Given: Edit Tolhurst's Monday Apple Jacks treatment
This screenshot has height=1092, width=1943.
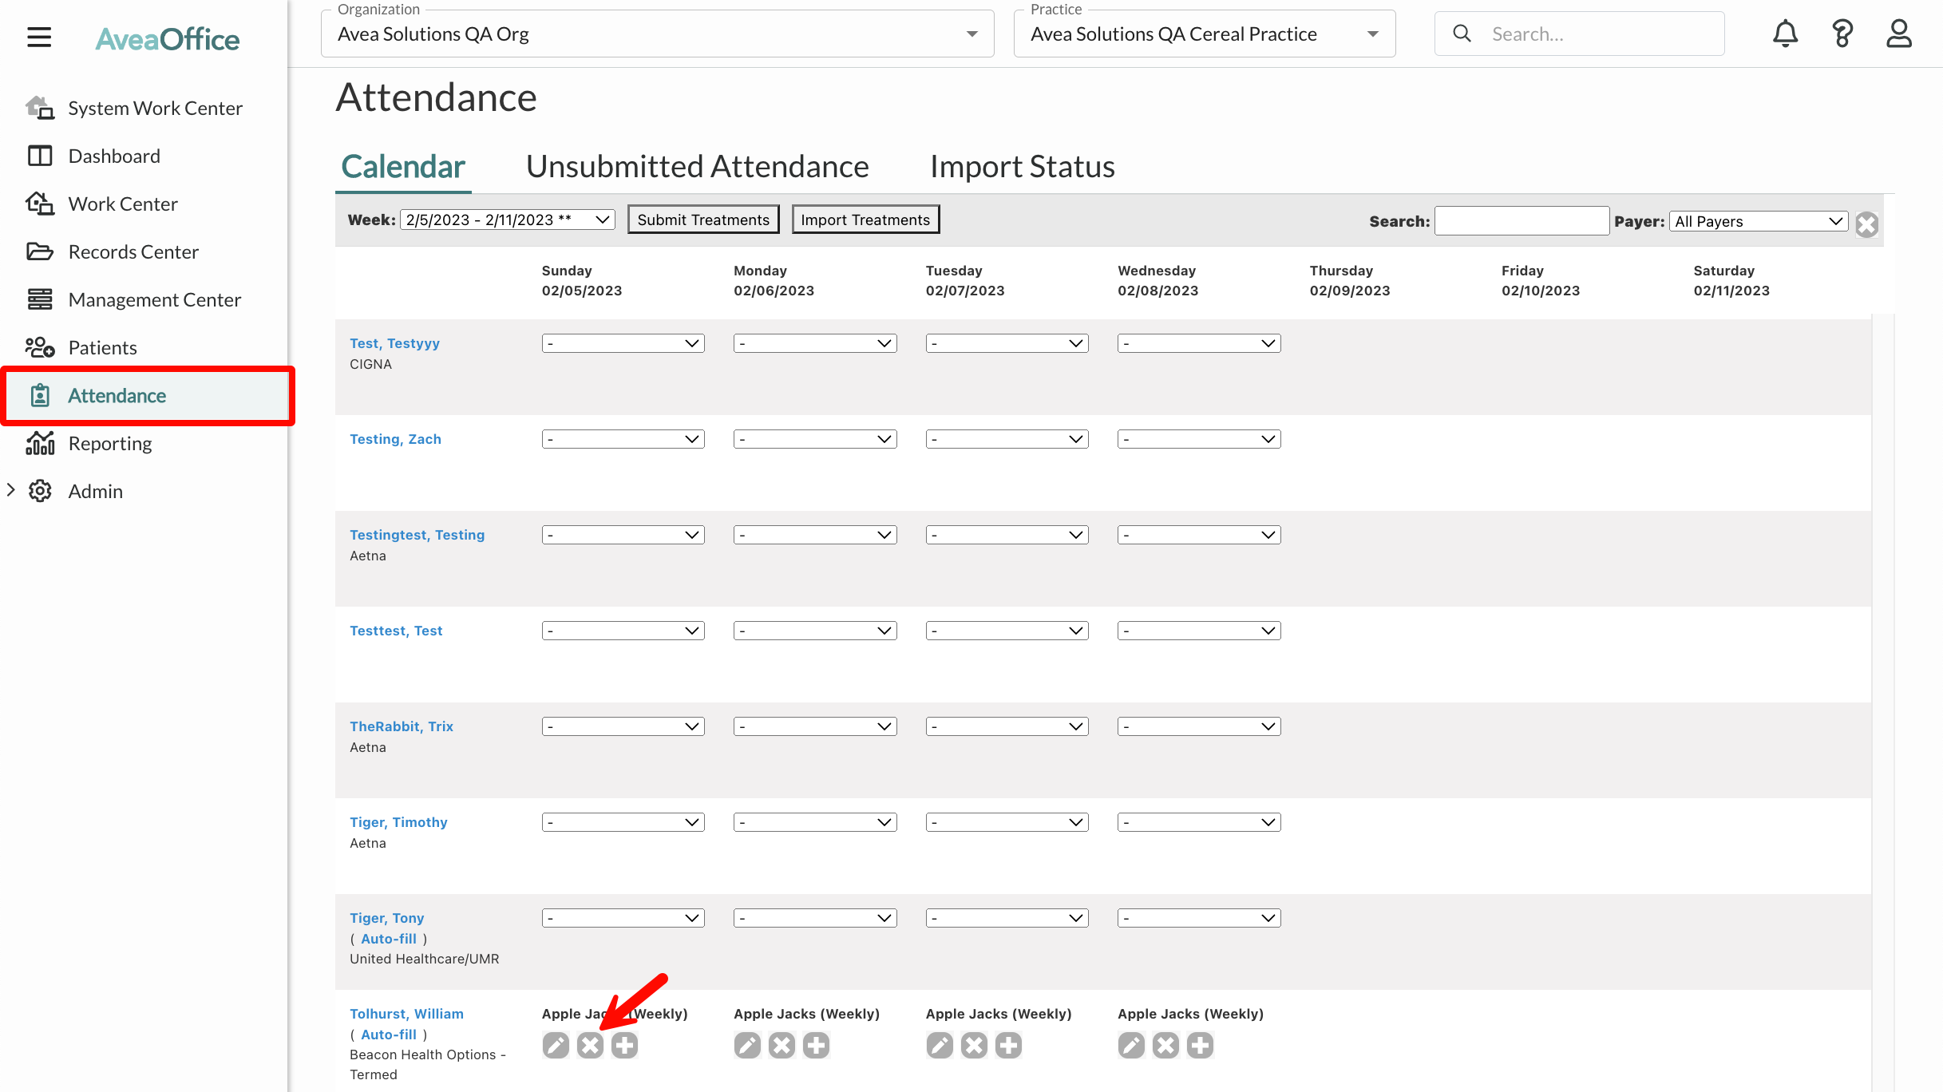Looking at the screenshot, I should 747,1045.
